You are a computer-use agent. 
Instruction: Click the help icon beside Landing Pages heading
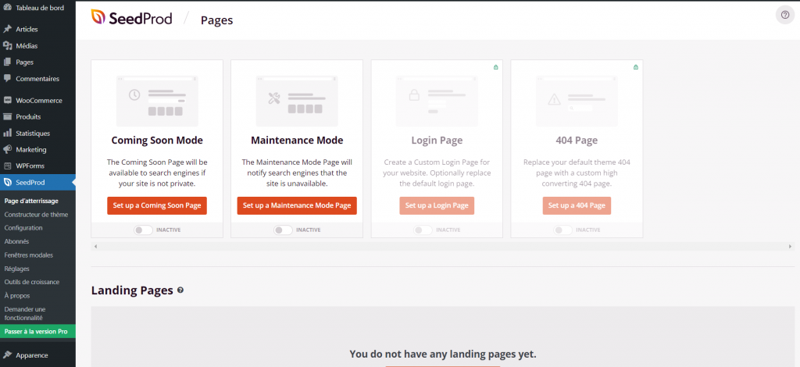(180, 290)
